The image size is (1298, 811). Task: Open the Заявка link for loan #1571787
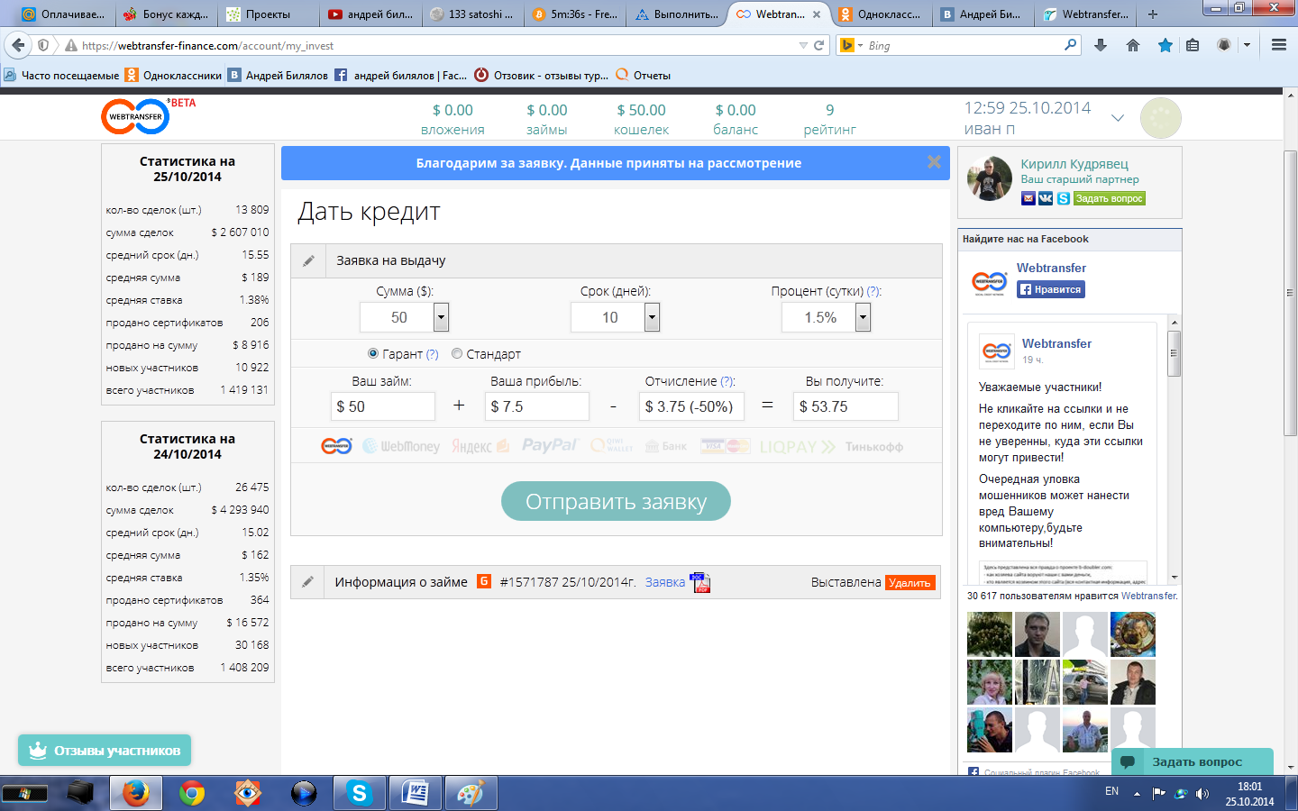coord(665,582)
